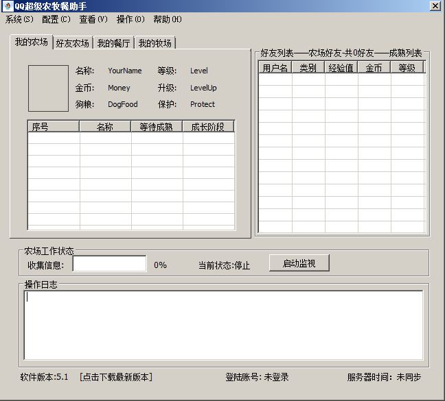Open the 系统(S) menu
The height and width of the screenshot is (401, 445).
pyautogui.click(x=19, y=19)
